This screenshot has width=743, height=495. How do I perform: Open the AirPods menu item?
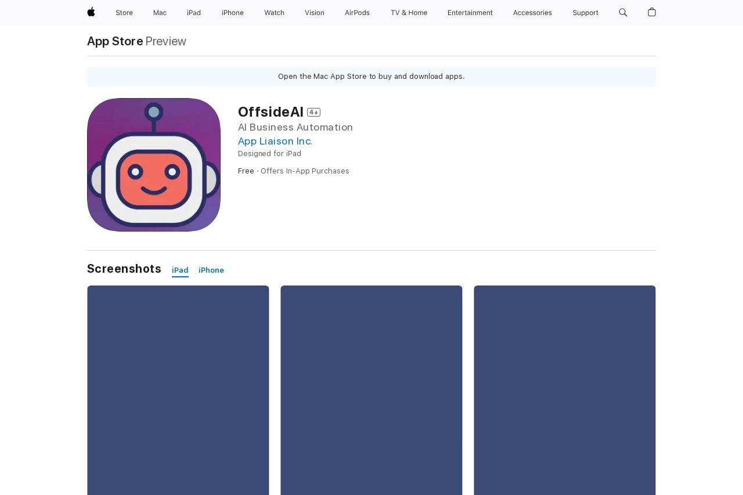[x=357, y=13]
